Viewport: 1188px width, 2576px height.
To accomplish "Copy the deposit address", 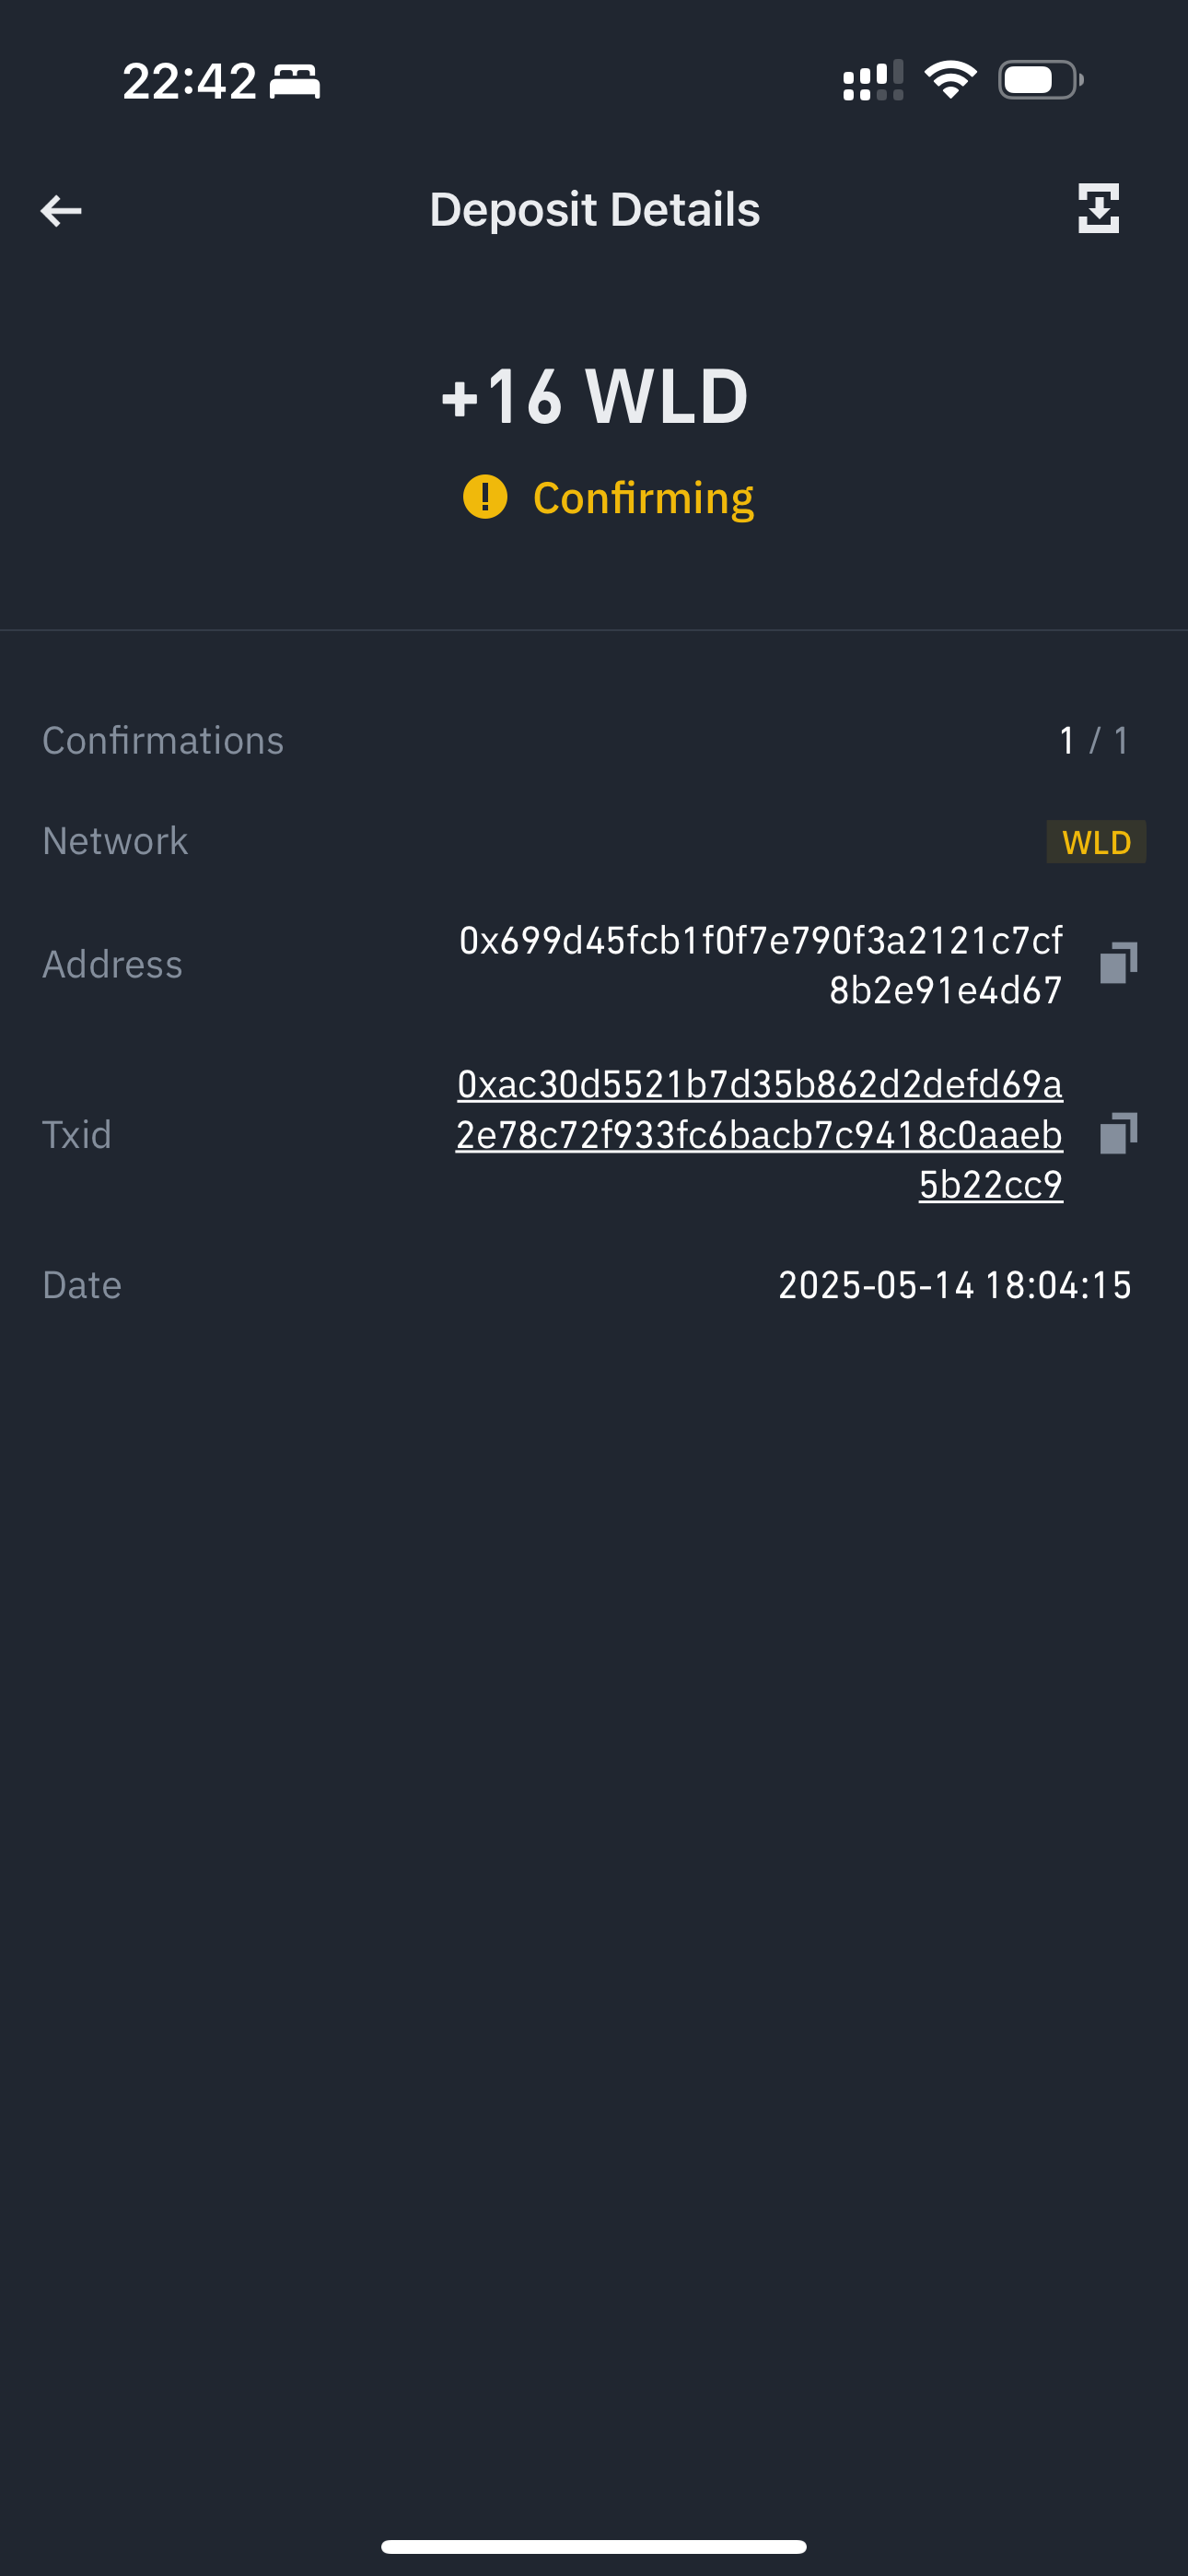I will coord(1118,963).
